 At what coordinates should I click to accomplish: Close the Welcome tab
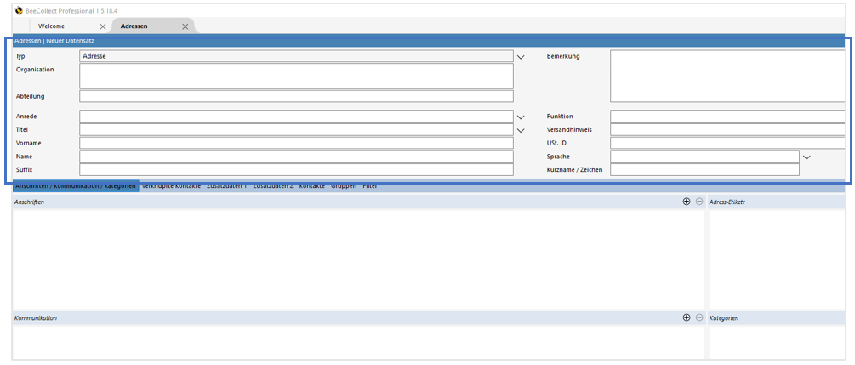point(103,26)
